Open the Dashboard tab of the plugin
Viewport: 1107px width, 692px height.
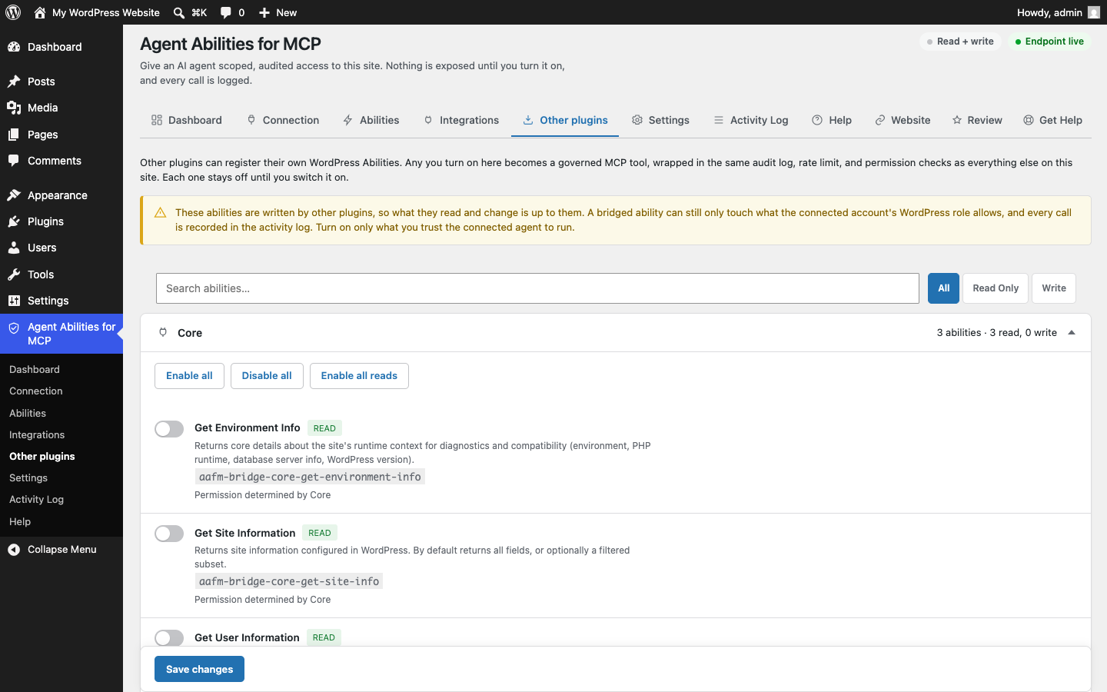[187, 120]
